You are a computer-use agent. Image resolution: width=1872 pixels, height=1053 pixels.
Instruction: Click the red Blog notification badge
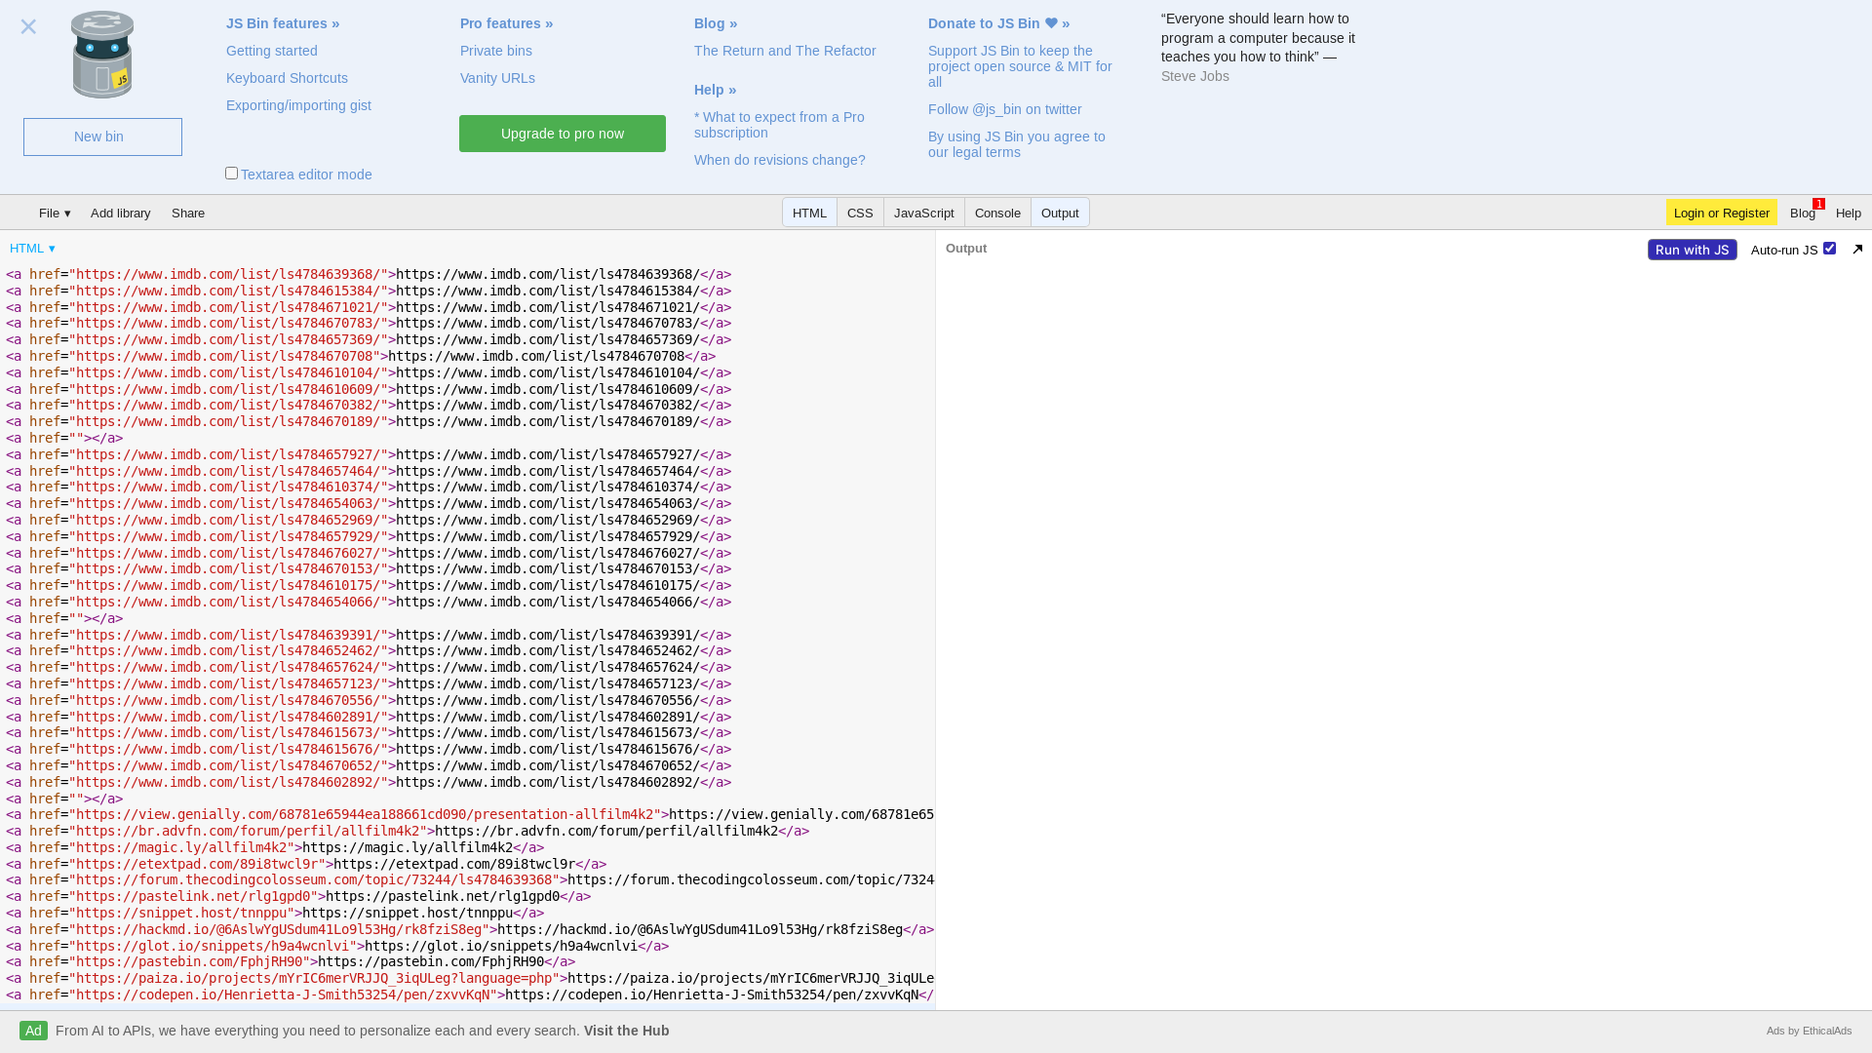(1818, 204)
